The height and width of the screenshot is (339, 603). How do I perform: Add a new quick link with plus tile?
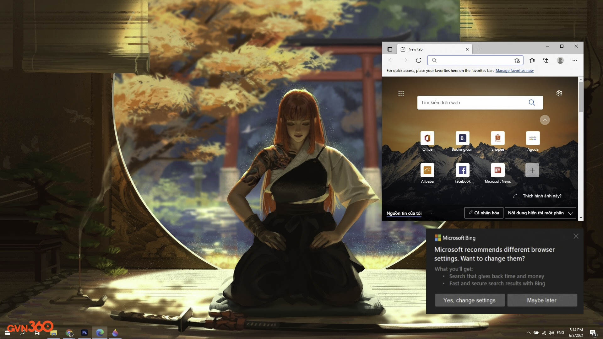pyautogui.click(x=532, y=170)
